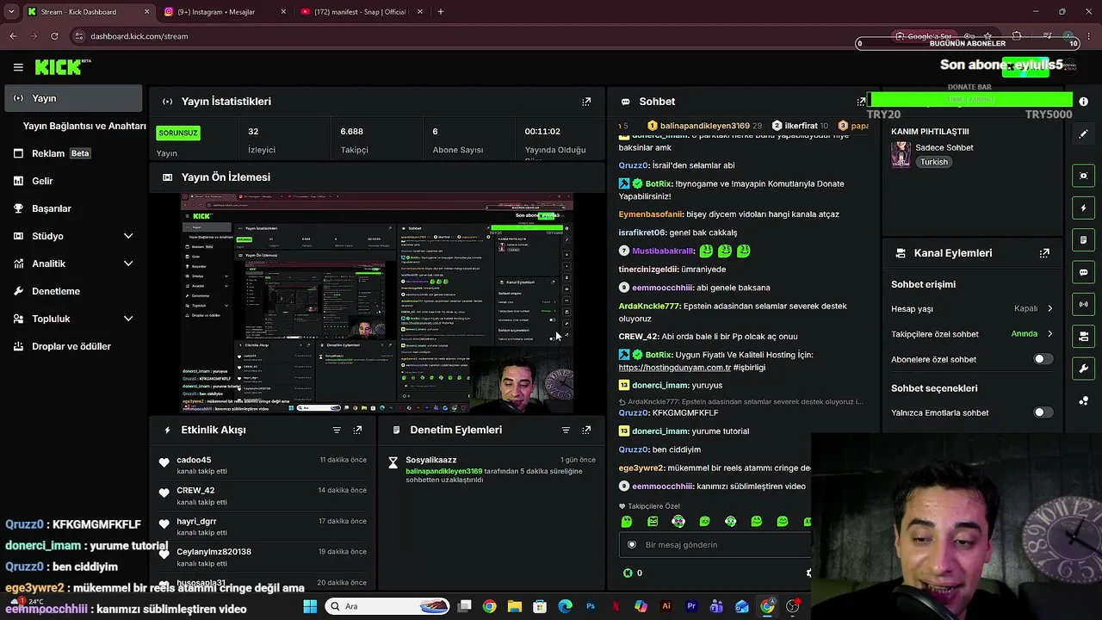Open the Windows Start menu
This screenshot has height=620, width=1102.
click(x=310, y=606)
